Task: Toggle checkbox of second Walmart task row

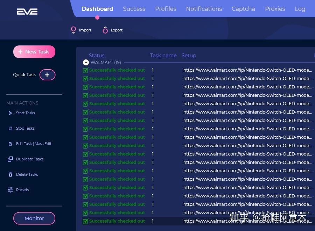Action: 85,79
